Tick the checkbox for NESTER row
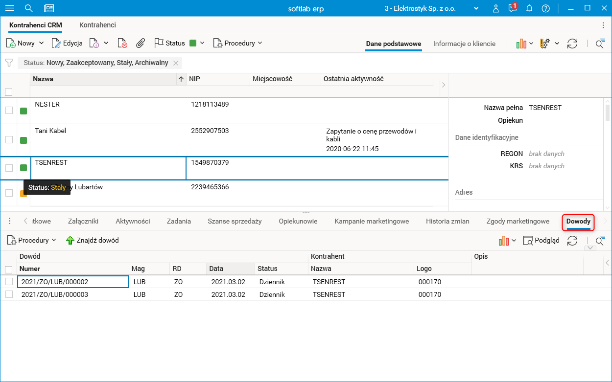 [x=9, y=111]
